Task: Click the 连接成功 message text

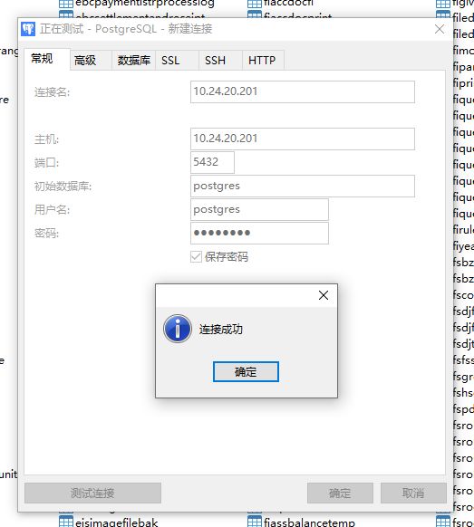Action: pos(220,329)
